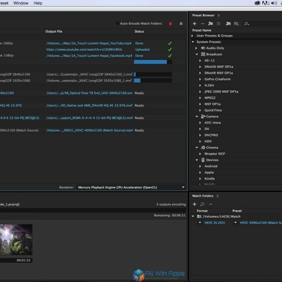Click the Camera category icon
Viewport: 282px width, 282px height.
click(x=203, y=117)
